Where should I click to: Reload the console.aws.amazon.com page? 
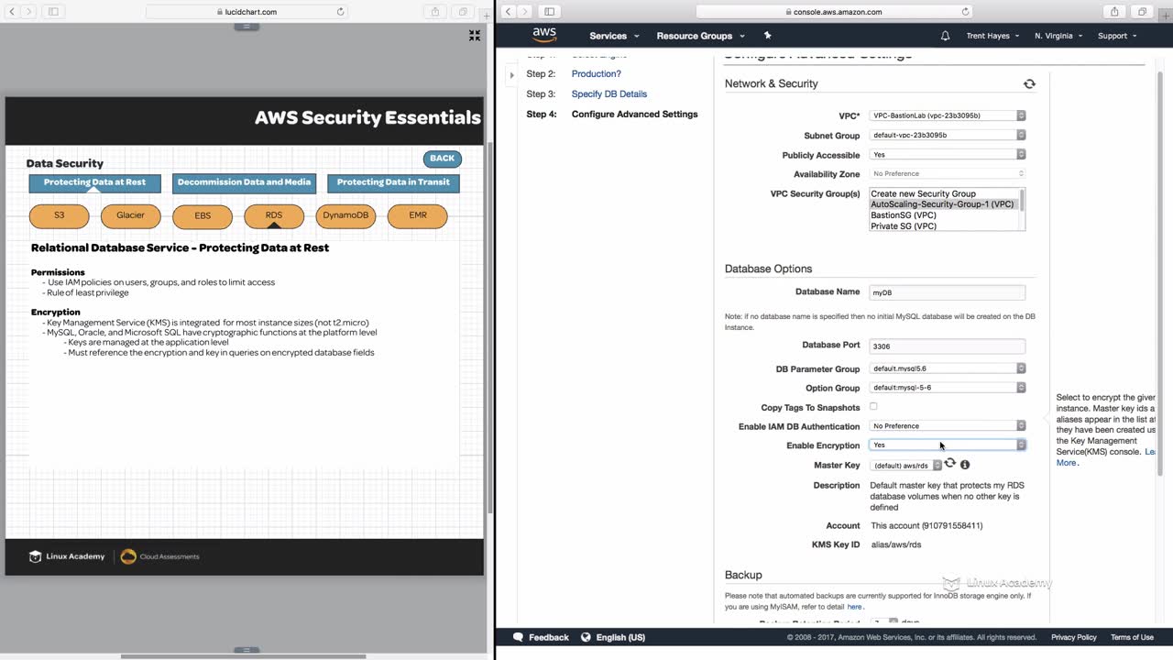pyautogui.click(x=966, y=12)
